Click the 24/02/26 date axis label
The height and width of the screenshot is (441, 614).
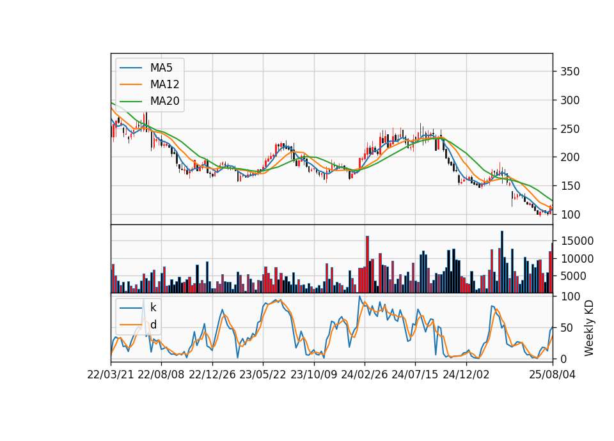coord(365,375)
